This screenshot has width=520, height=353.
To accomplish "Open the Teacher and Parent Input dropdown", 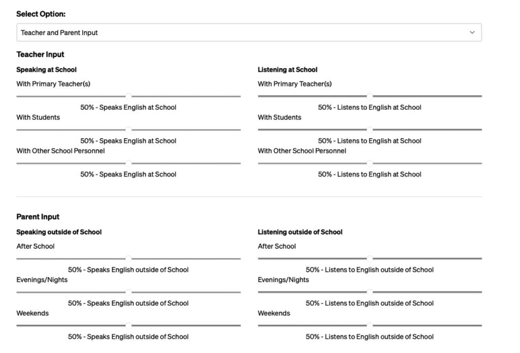I will point(249,33).
